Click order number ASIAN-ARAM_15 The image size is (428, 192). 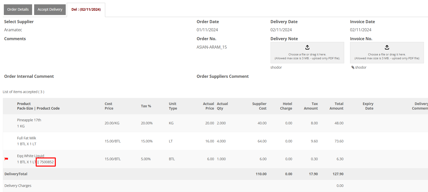tap(211, 47)
